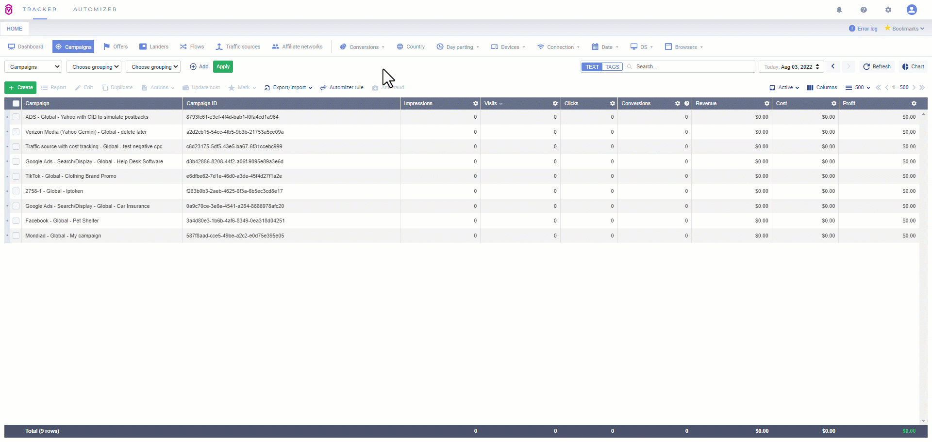
Task: Click the Revenue column settings gear
Action: pyautogui.click(x=767, y=103)
